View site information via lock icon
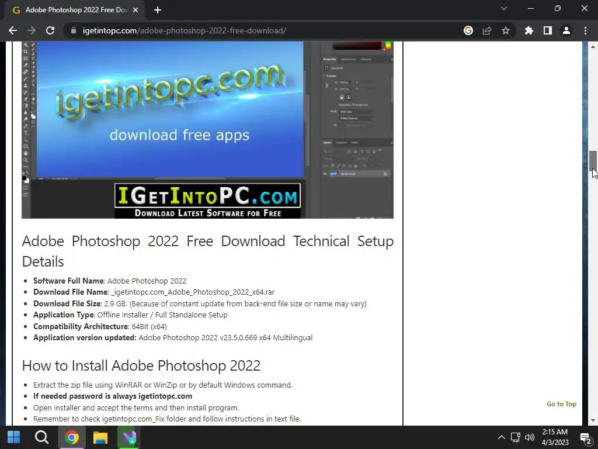Screen dimensions: 598x449 pyautogui.click(x=74, y=30)
